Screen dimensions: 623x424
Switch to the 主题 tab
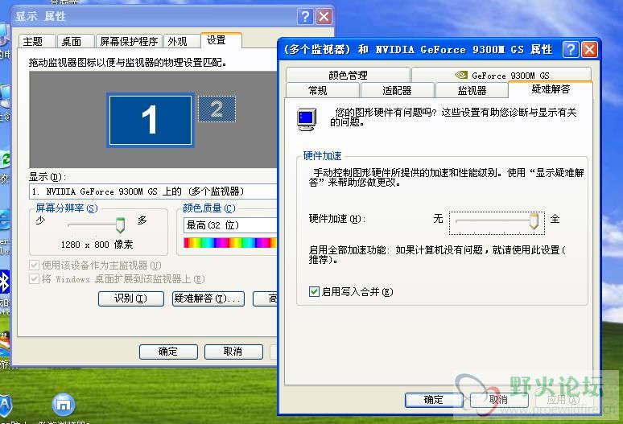(36, 41)
